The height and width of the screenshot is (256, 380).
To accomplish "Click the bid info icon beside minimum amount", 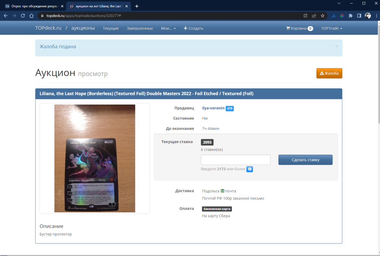I will [250, 169].
